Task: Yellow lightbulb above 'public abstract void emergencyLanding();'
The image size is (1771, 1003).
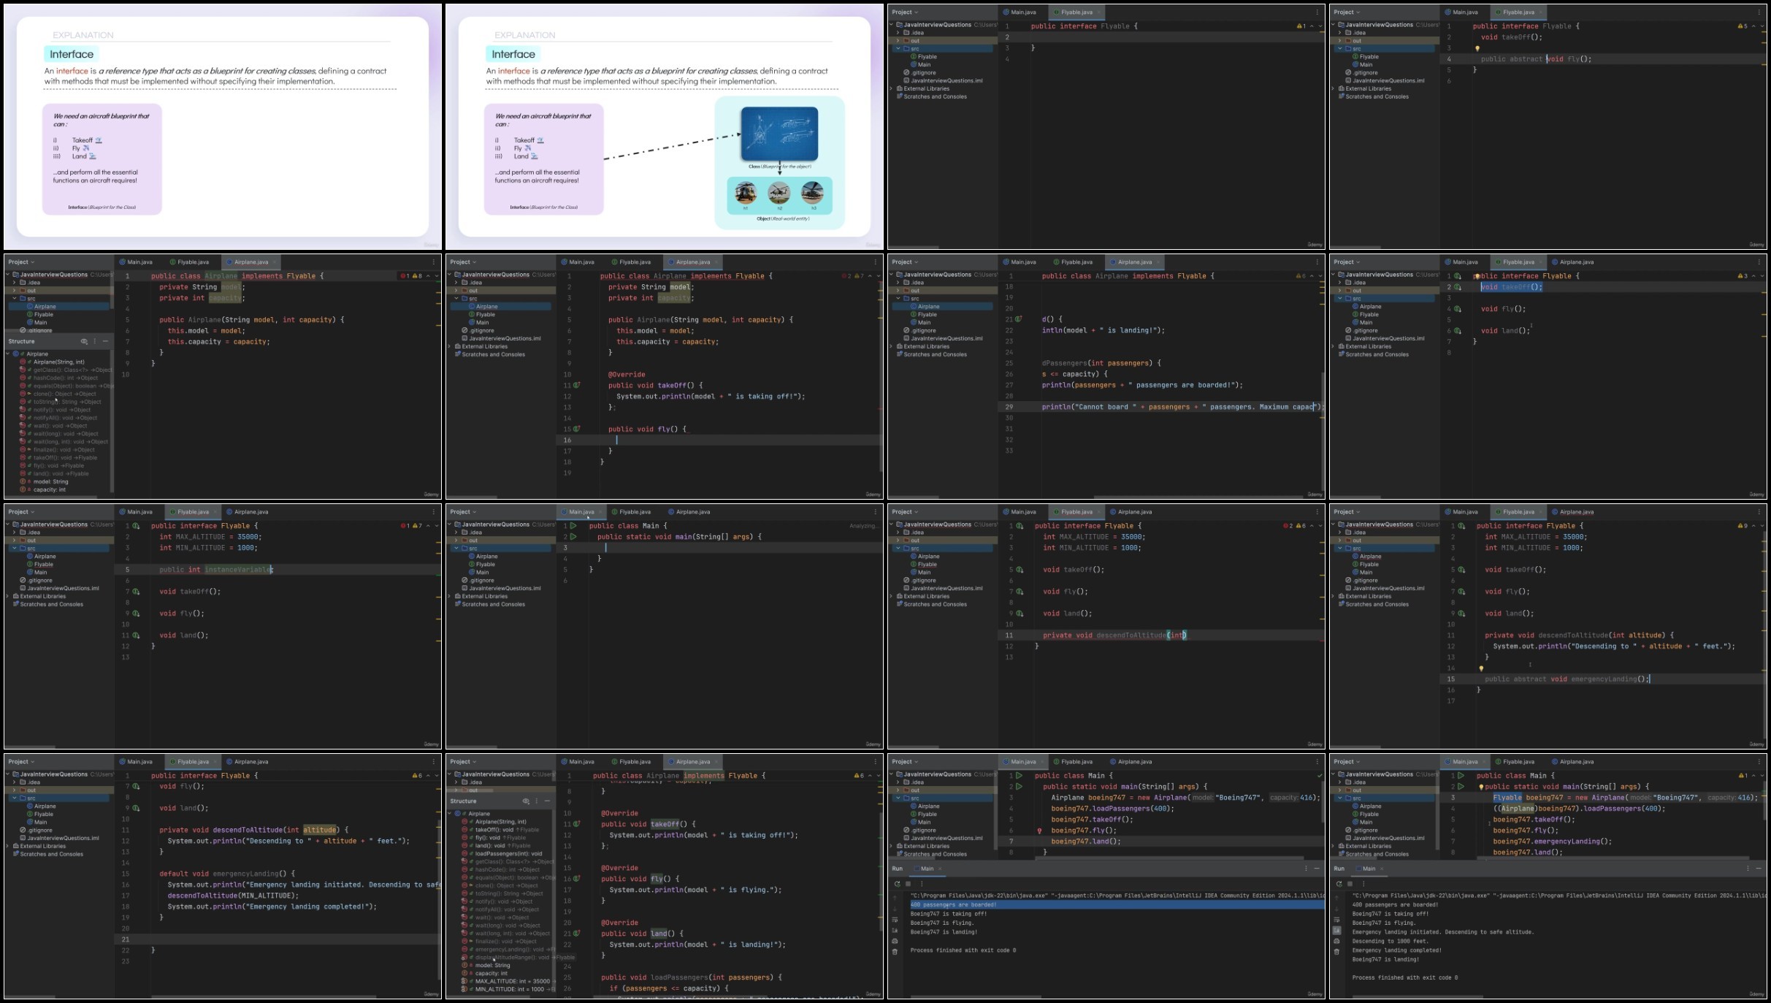Action: tap(1481, 668)
